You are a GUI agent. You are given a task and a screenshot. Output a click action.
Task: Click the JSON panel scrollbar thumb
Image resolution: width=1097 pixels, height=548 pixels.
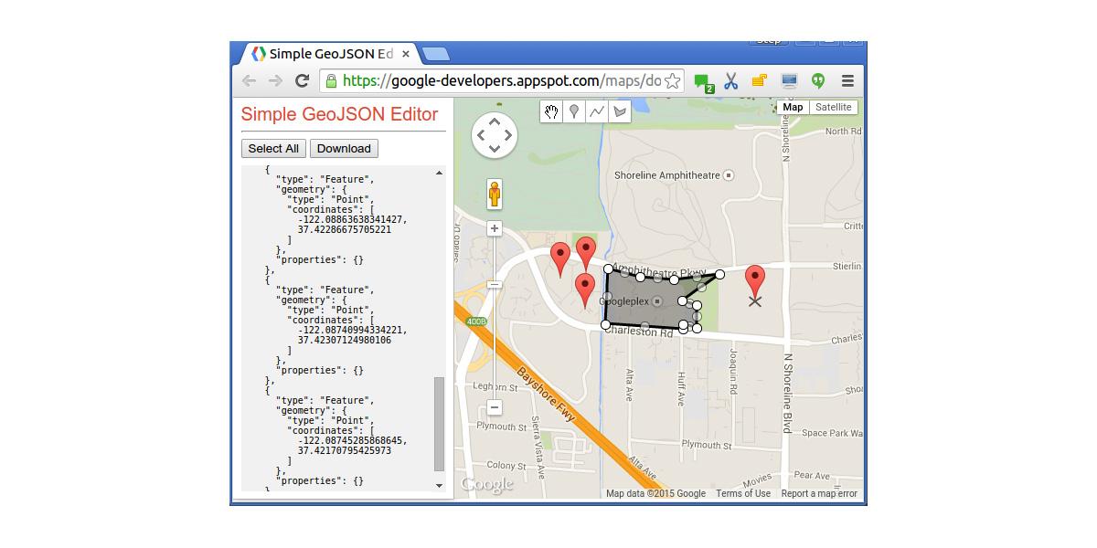click(439, 423)
